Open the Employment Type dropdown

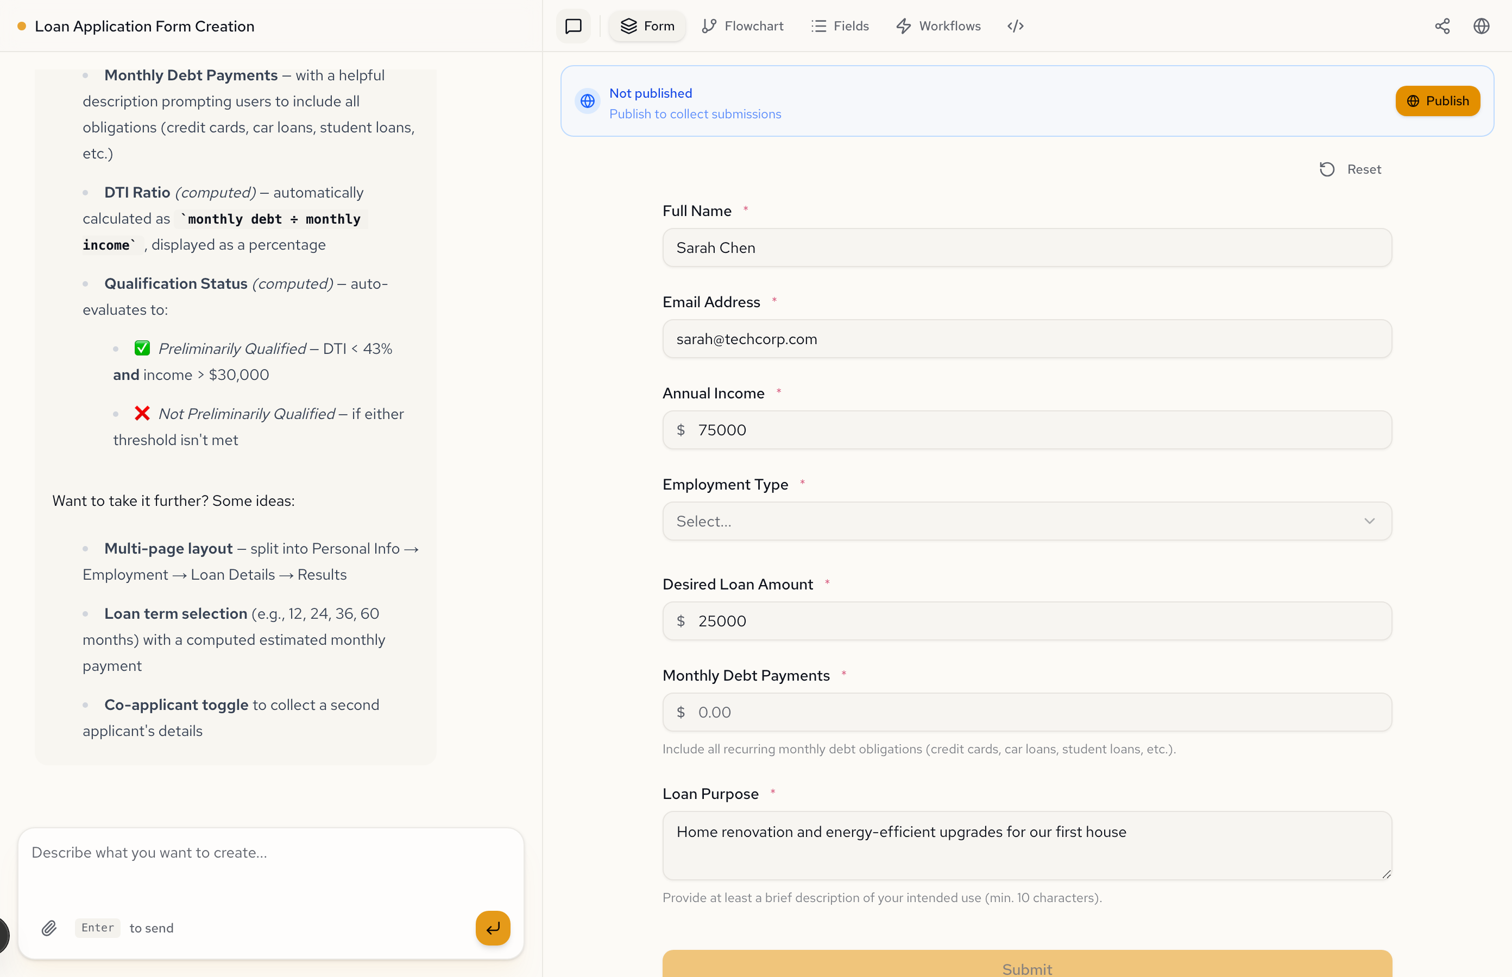tap(1016, 521)
